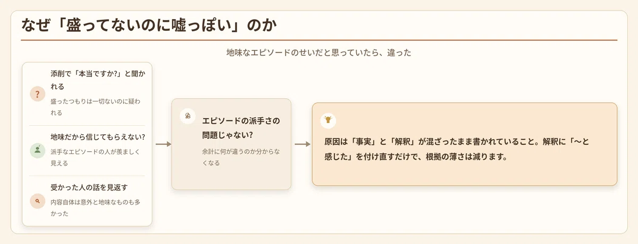Click the circular icon in the エピソードの派手さ card
Viewport: 638px width, 244px height.
point(187,115)
